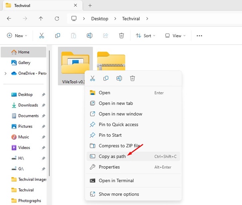242x205 pixels.
Task: Choose Open from the context menu
Action: pos(133,93)
